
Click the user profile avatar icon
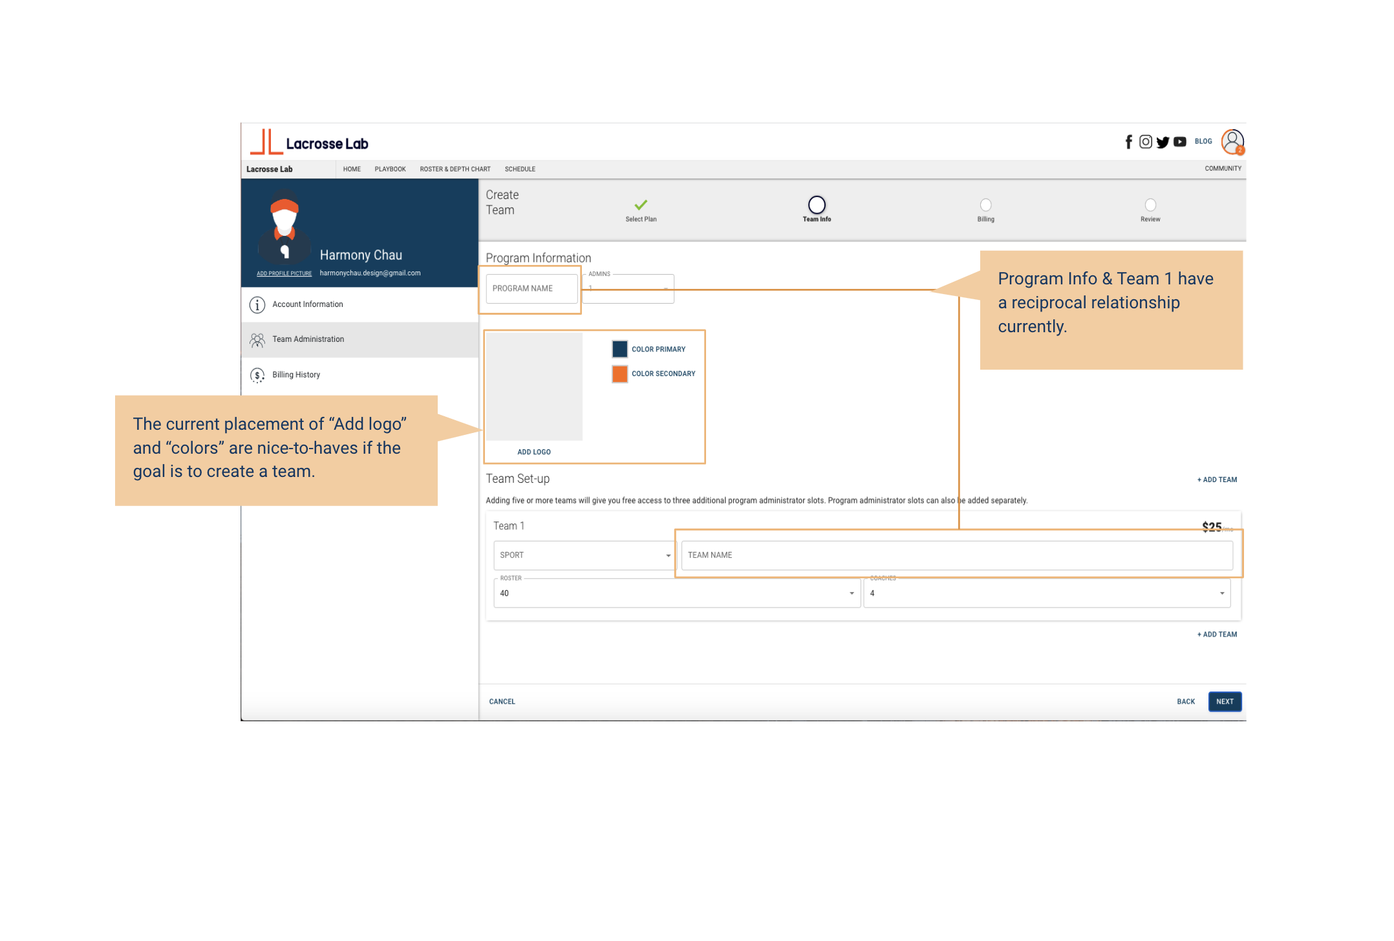1232,141
